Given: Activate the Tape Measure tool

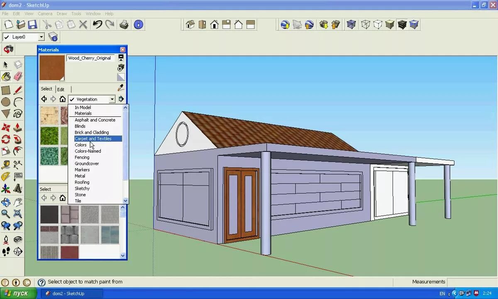Looking at the screenshot, I should (6, 165).
